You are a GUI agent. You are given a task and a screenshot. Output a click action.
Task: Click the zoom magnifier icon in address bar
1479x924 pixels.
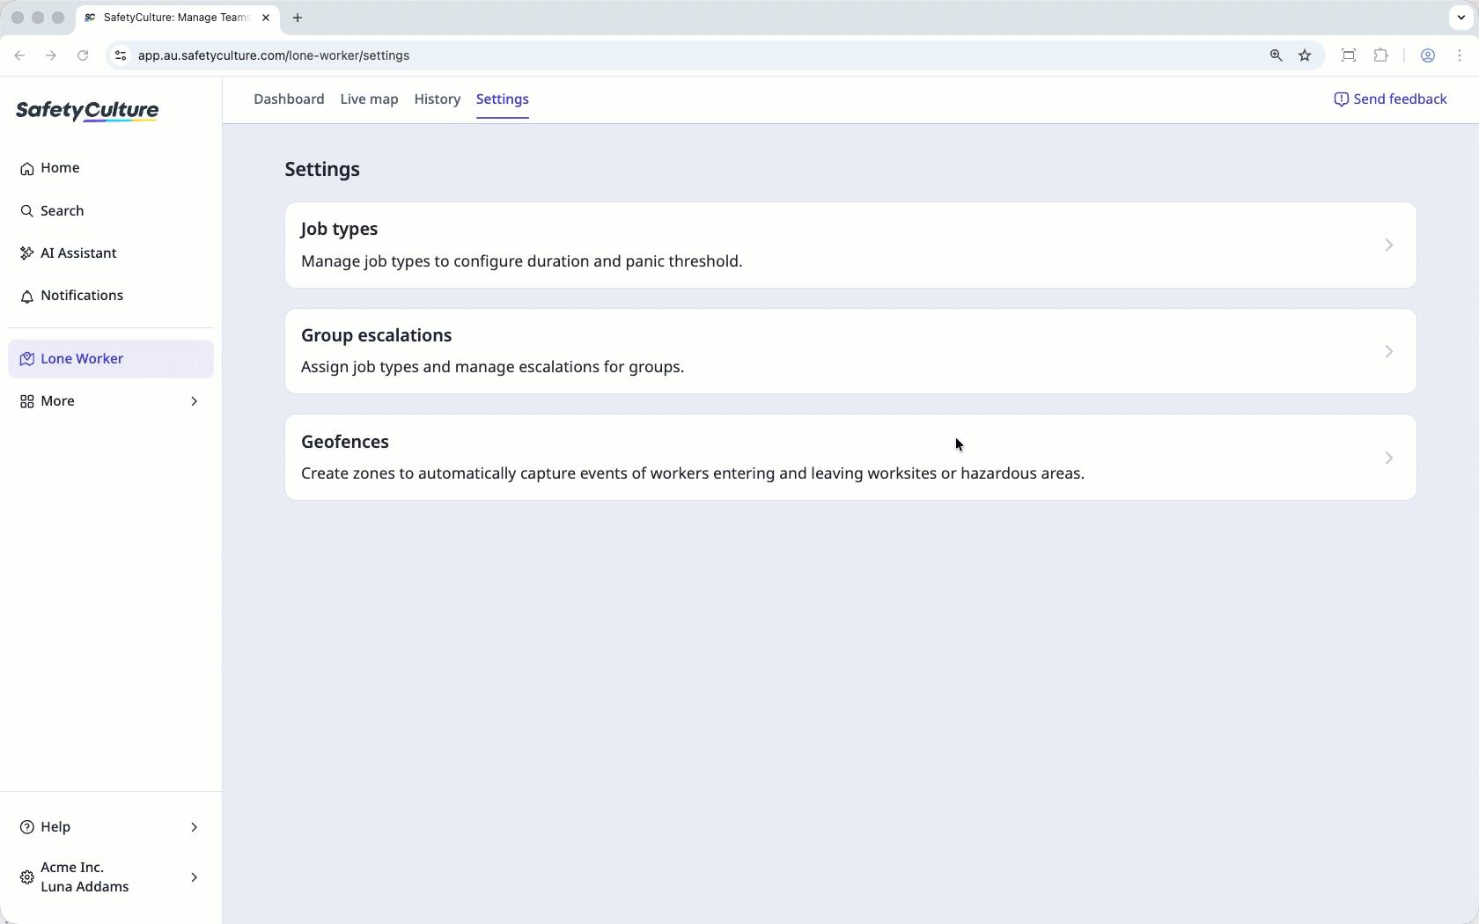tap(1276, 55)
